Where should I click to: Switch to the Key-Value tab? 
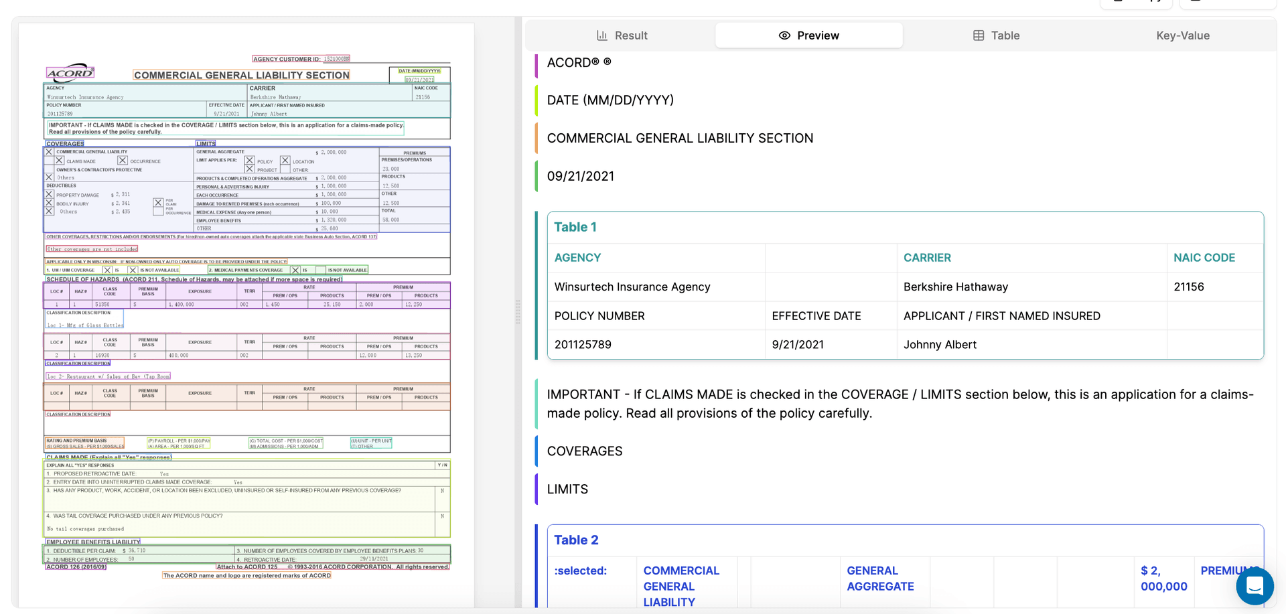[x=1182, y=35]
